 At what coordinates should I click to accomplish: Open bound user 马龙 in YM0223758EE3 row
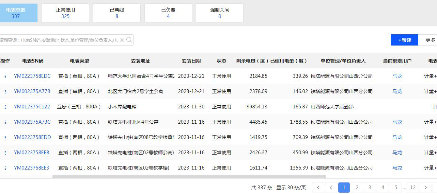(397, 168)
